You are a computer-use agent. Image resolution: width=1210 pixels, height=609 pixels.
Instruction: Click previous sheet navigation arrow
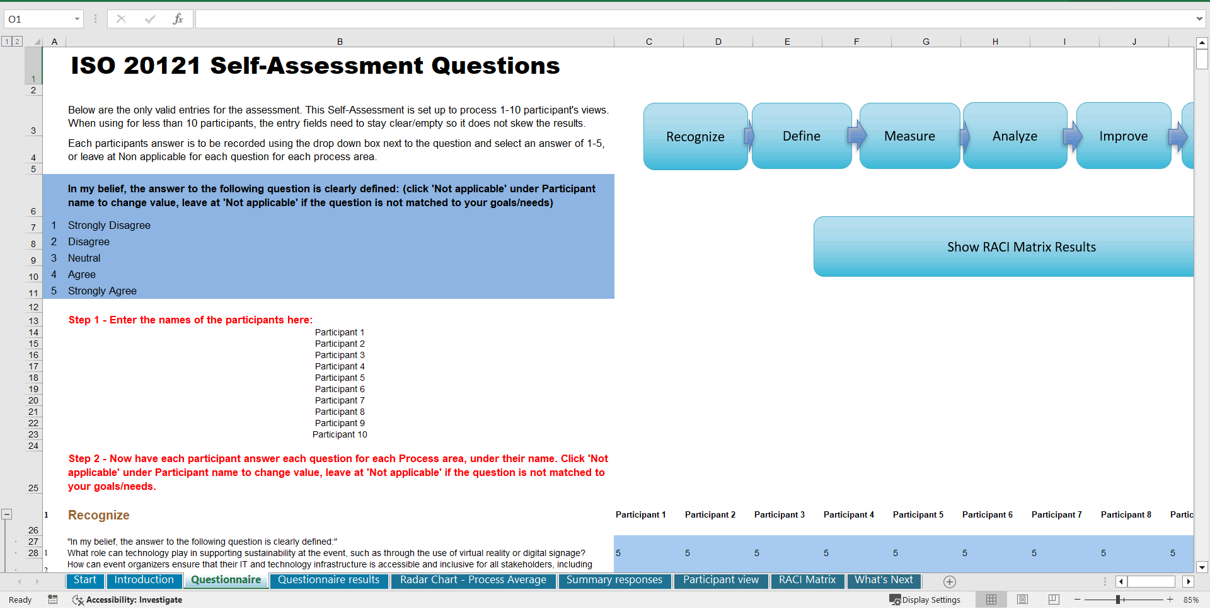click(20, 581)
